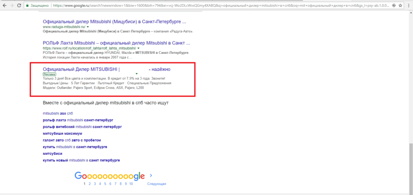Select related search митсубиси
This screenshot has width=413, height=195.
[x=52, y=154]
